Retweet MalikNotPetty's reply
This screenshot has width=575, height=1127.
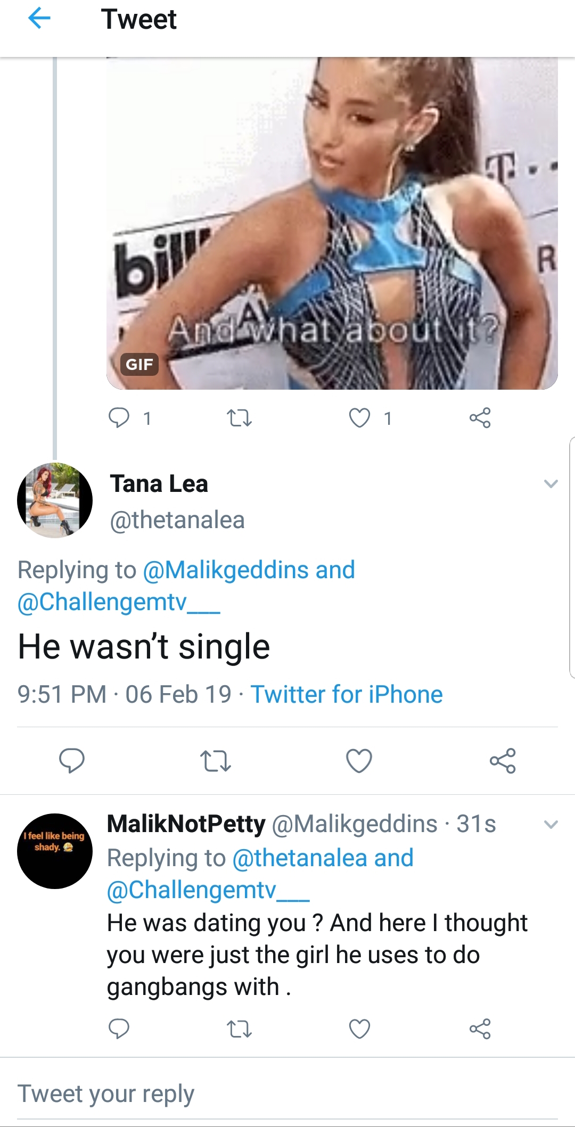(x=240, y=1029)
